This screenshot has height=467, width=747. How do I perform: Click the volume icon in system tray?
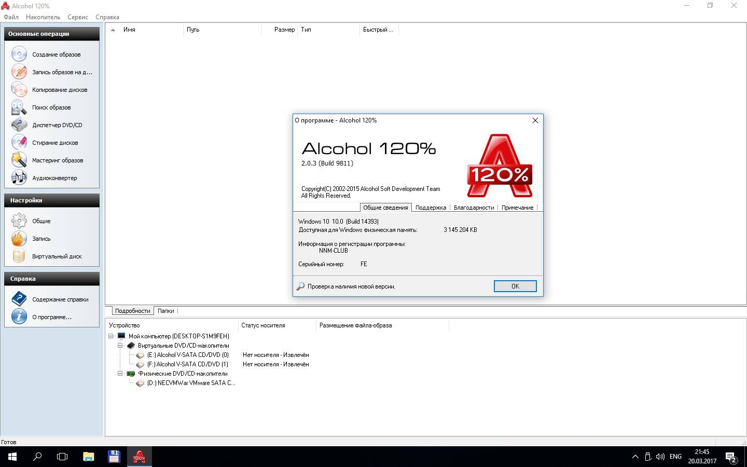tap(660, 457)
